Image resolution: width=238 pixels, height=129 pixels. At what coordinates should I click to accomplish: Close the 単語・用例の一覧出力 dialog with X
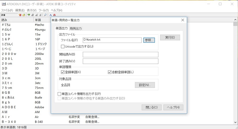coord(183,20)
